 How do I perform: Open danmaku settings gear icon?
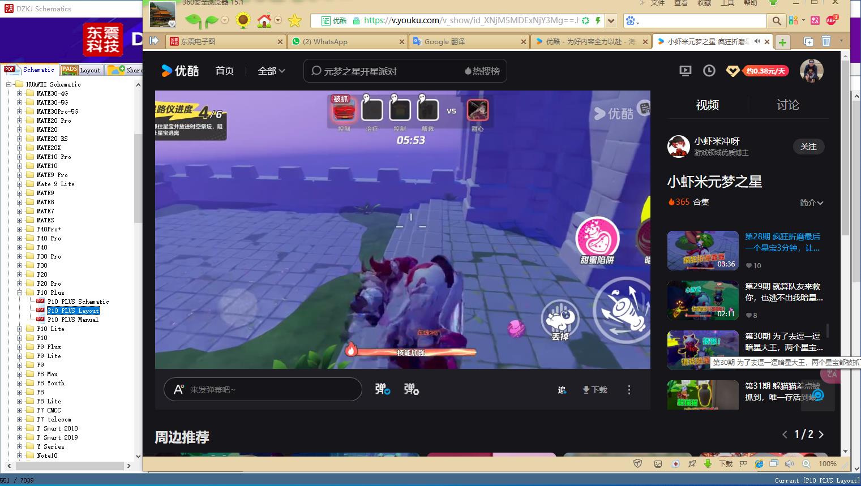tap(412, 389)
